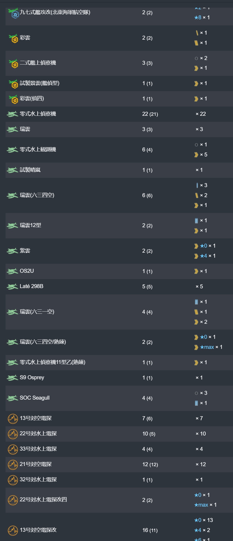The image size is (233, 541).
Task: Click the 13号対空電探 radar icon
Action: [x=13, y=418]
